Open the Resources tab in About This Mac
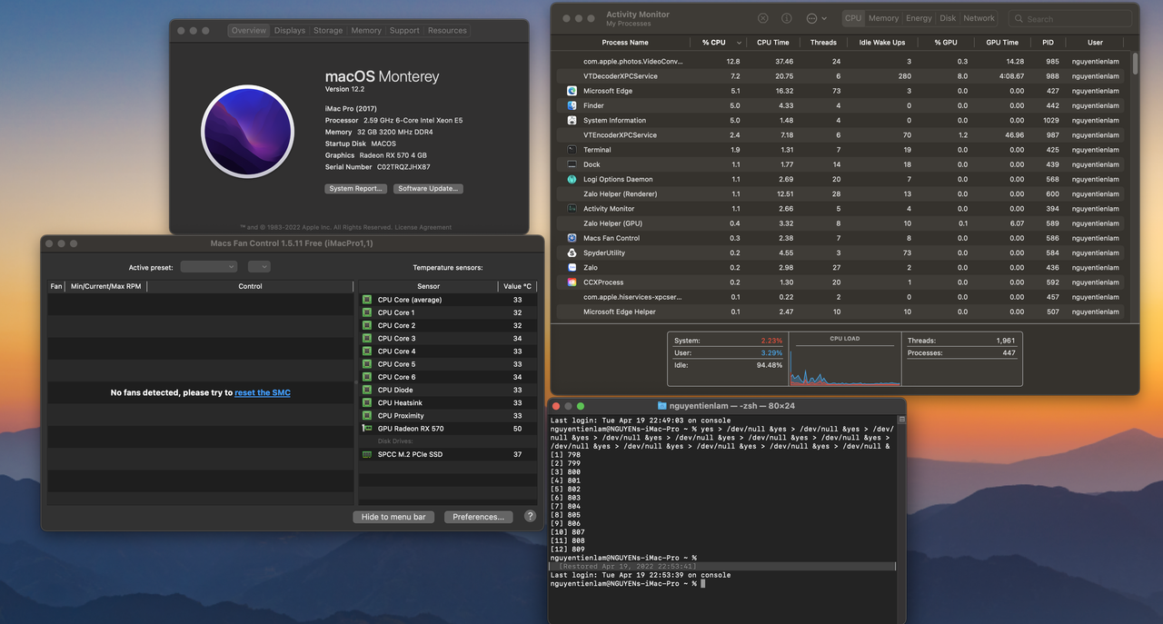The width and height of the screenshot is (1163, 624). click(447, 30)
